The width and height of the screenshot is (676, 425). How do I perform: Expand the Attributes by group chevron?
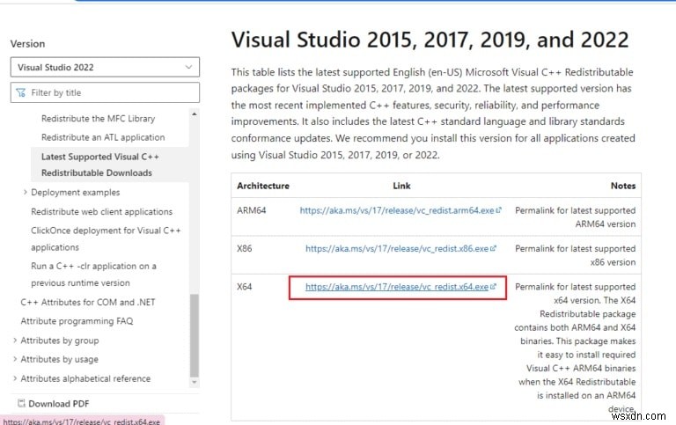(15, 341)
